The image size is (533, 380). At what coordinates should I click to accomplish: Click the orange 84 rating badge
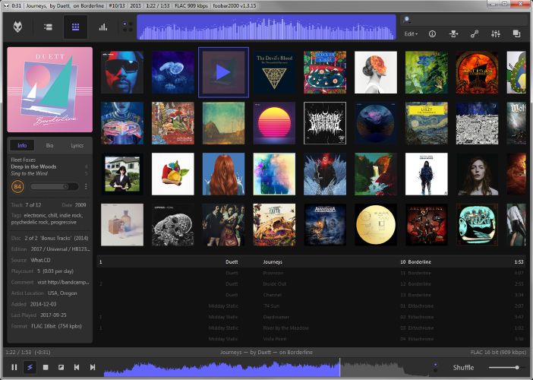click(18, 186)
